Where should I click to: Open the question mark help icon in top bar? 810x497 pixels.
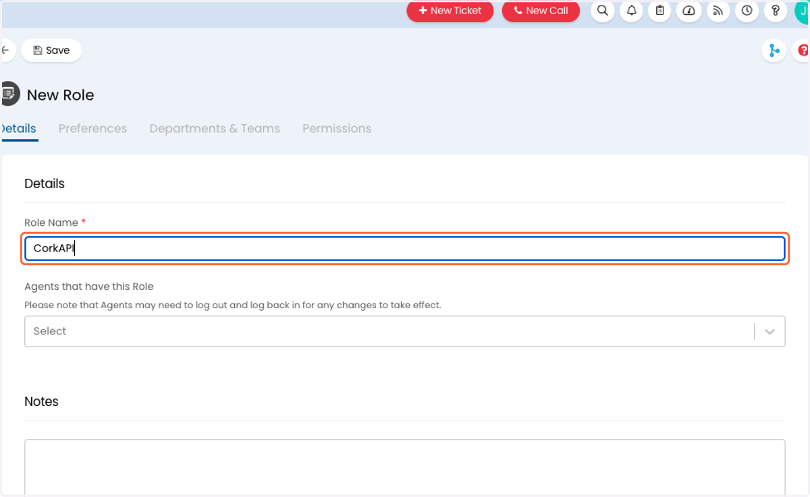click(776, 11)
